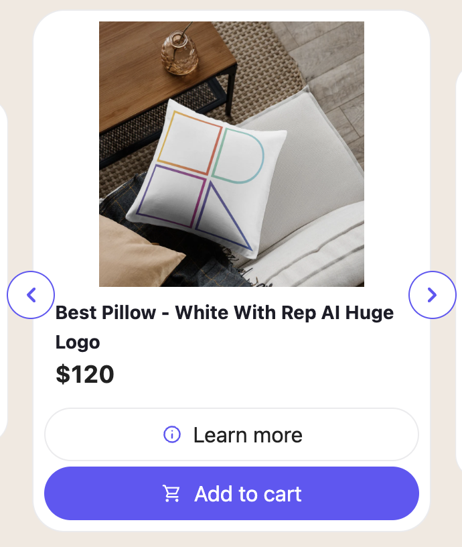This screenshot has height=547, width=462.
Task: Click the word Logo in the title
Action: point(78,343)
